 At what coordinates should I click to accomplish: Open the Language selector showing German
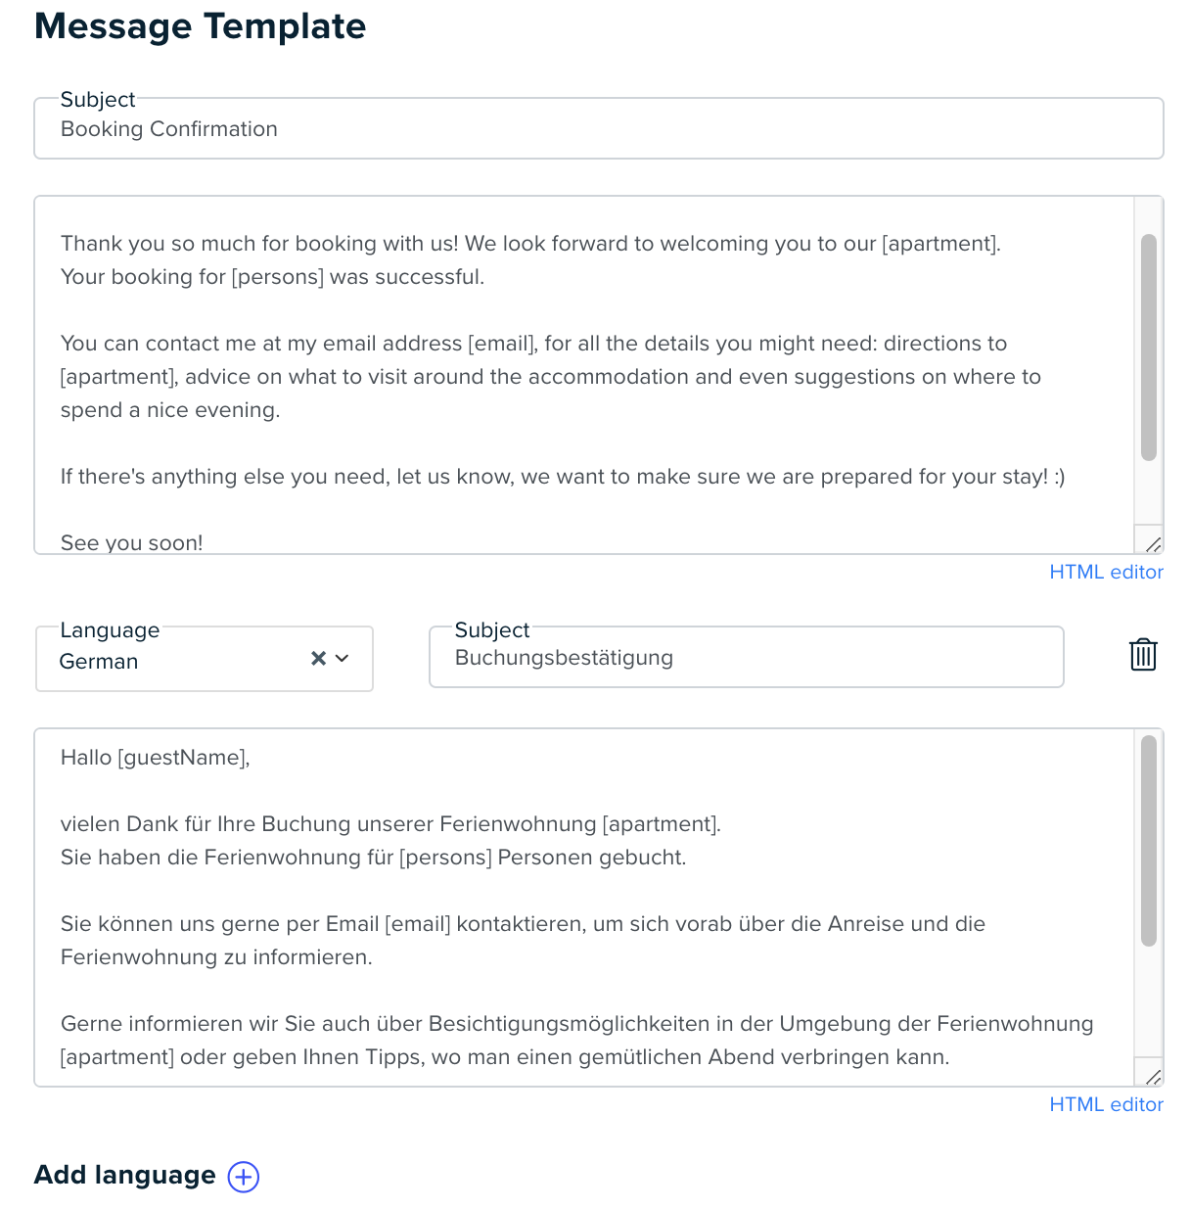205,659
